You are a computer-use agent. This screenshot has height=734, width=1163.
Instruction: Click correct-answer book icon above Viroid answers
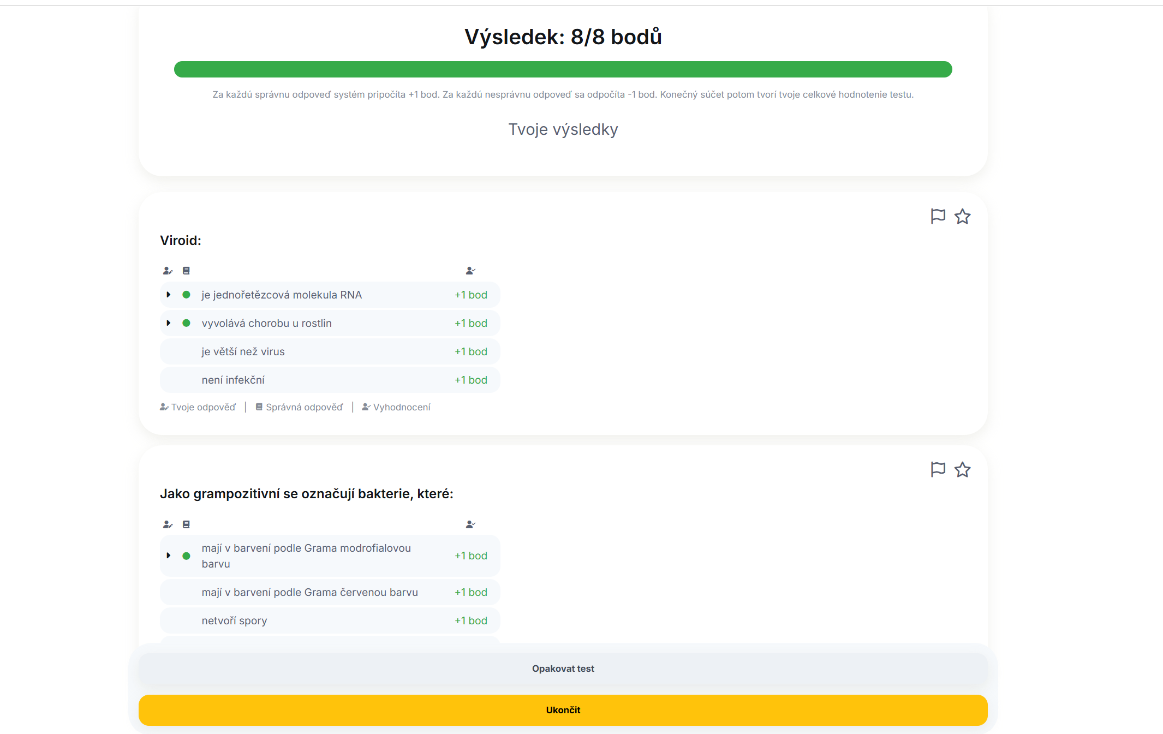(x=186, y=271)
